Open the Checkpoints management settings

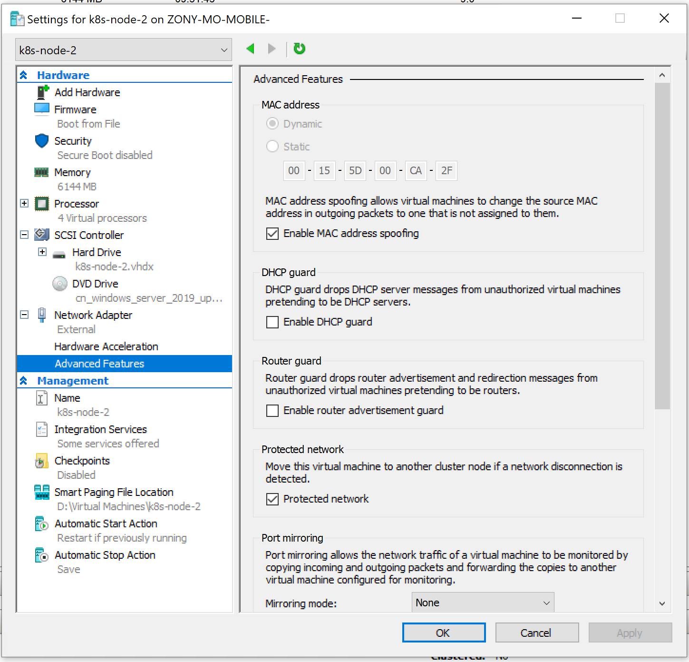point(82,460)
